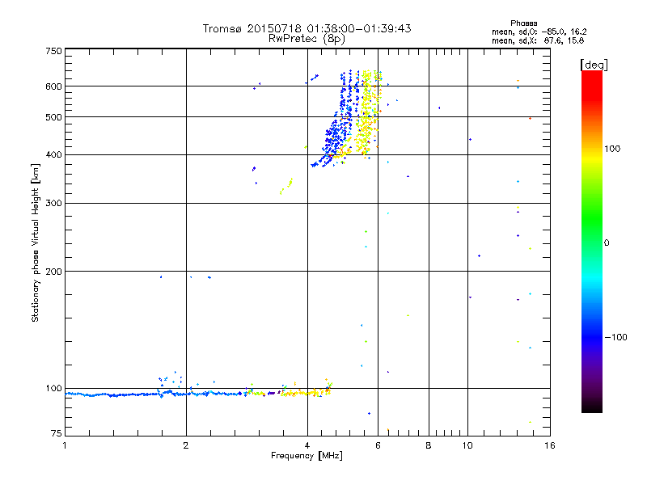Viewport: 647px width, 485px height.
Task: Click the "Frequency [MHz]" axis label
Action: 307,456
